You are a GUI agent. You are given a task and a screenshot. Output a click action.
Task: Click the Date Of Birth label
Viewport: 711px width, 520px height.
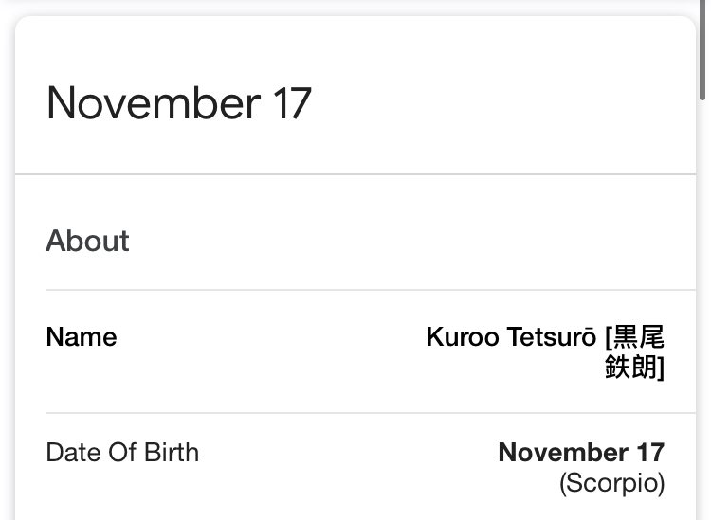coord(122,453)
